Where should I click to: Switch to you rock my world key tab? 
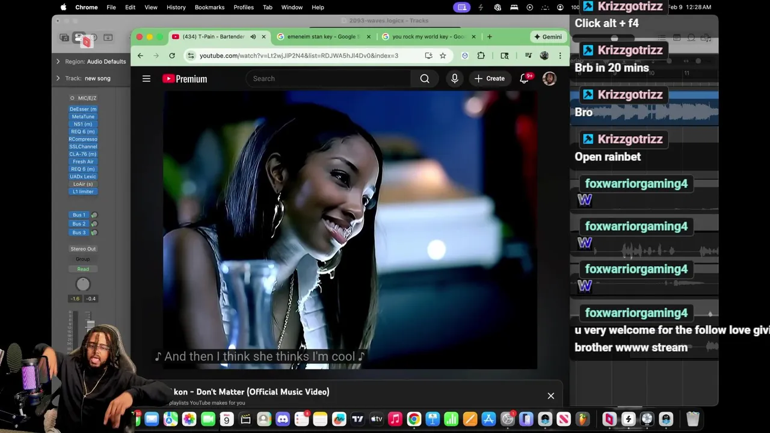(x=428, y=37)
